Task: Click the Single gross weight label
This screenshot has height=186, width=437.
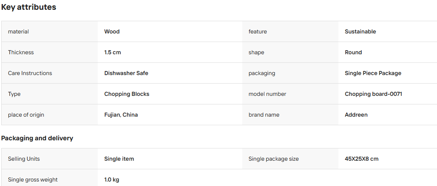Action: point(33,180)
